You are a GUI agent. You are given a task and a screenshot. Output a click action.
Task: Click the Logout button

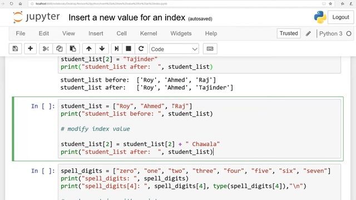[x=340, y=17]
